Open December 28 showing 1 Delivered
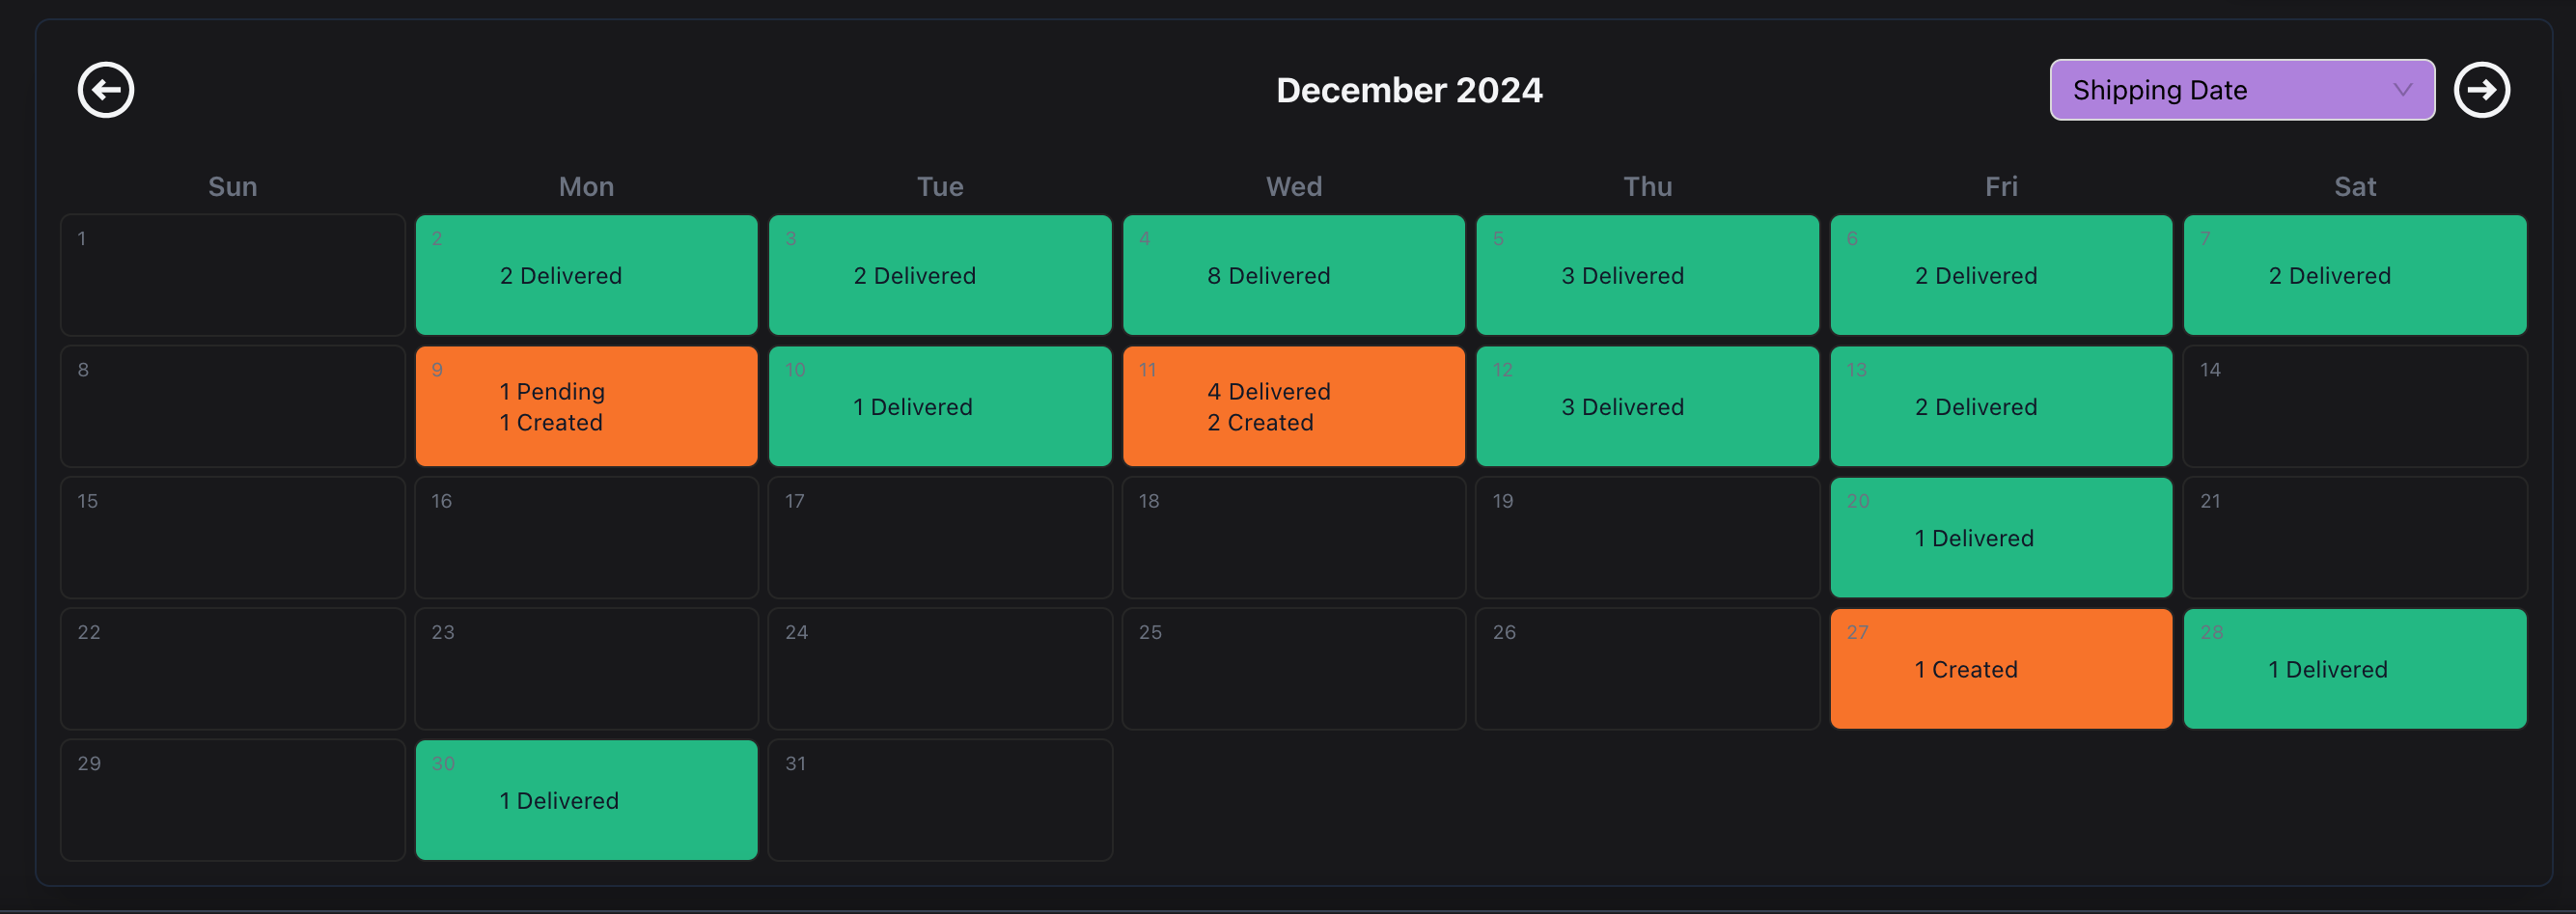Viewport: 2576px width, 914px height. pos(2354,669)
